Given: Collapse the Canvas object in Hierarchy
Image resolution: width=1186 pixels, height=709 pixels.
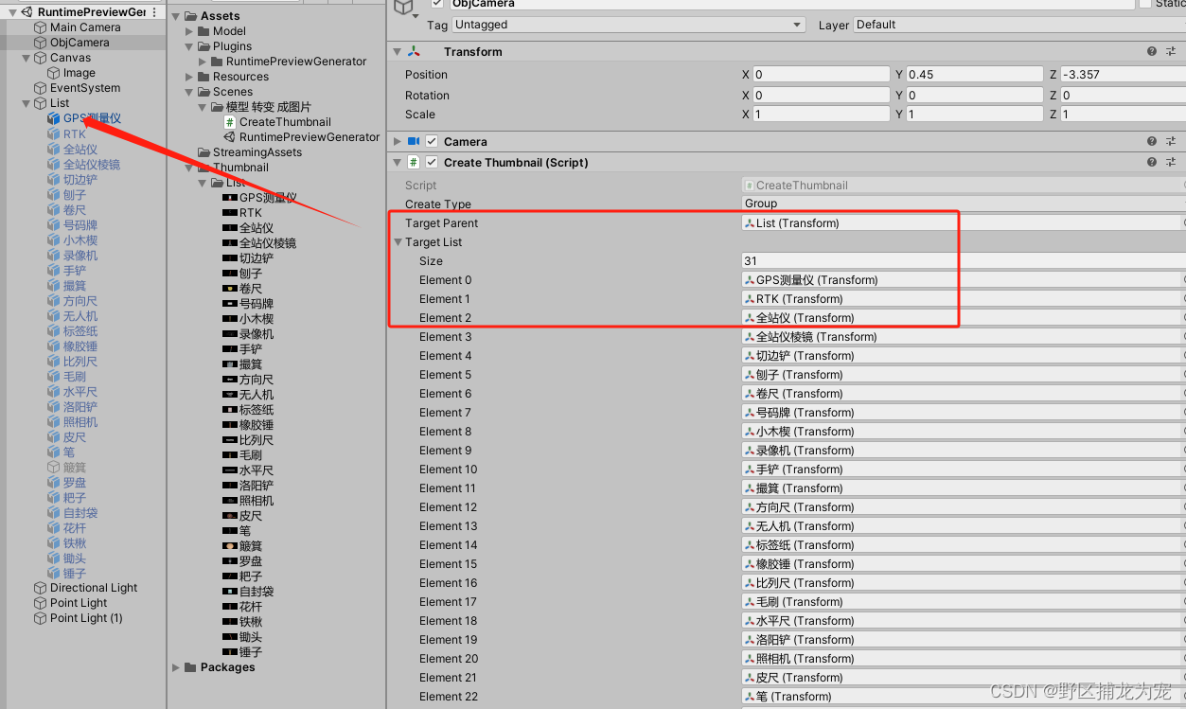Looking at the screenshot, I should click(x=27, y=58).
